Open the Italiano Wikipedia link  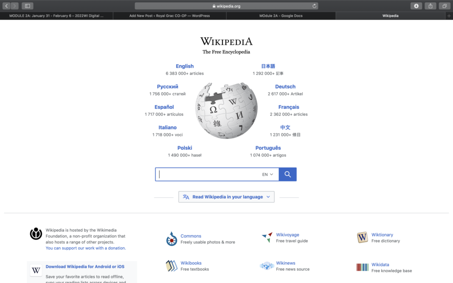[167, 128]
